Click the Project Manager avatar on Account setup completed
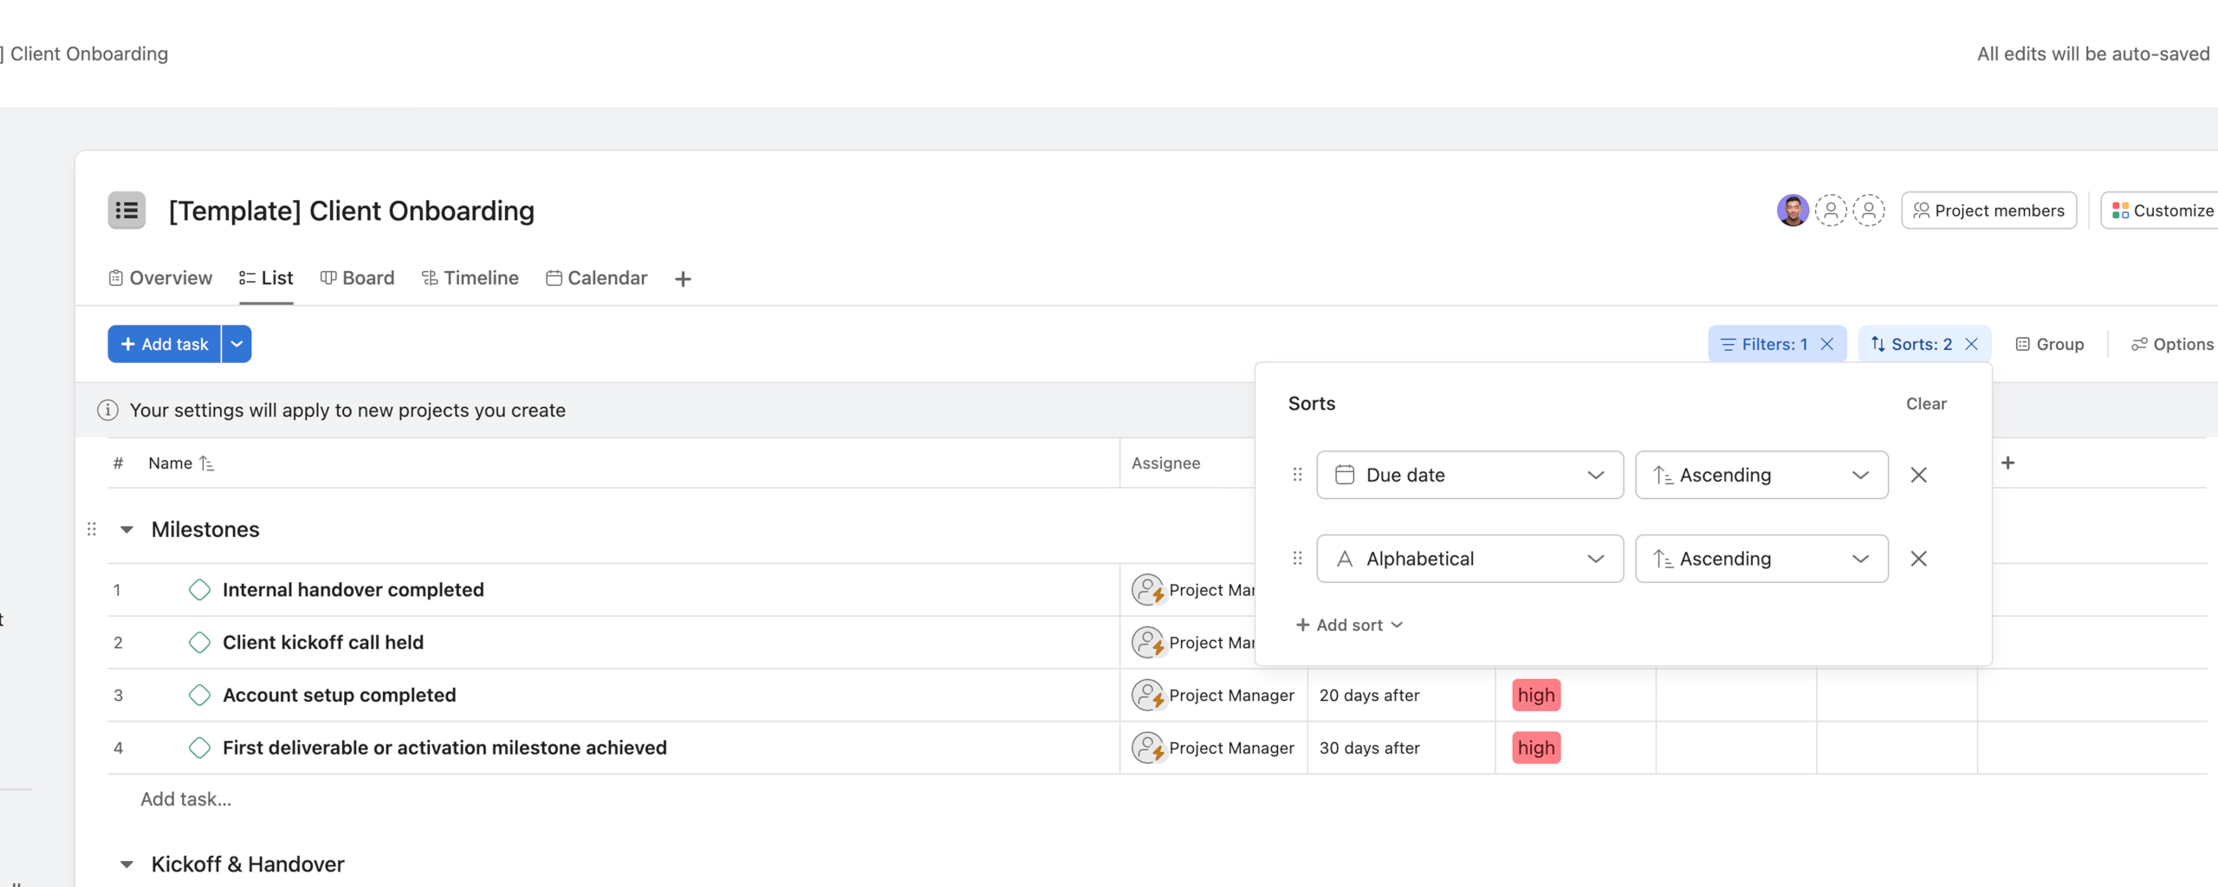 (1149, 695)
